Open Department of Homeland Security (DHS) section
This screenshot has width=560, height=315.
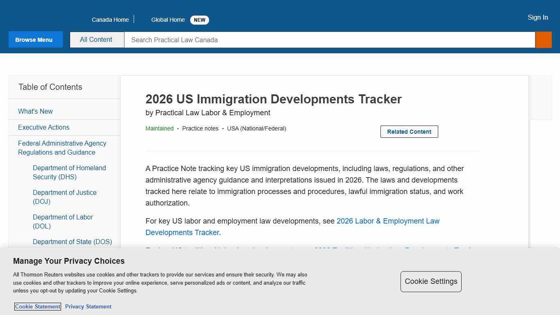[69, 172]
